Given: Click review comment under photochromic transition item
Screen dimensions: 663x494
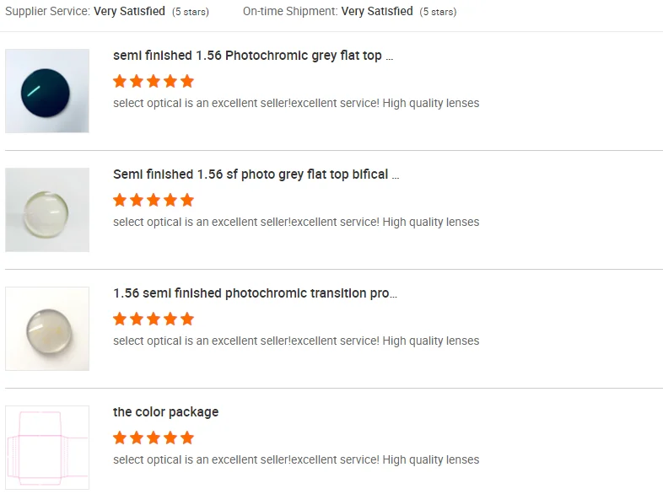Looking at the screenshot, I should (x=295, y=341).
